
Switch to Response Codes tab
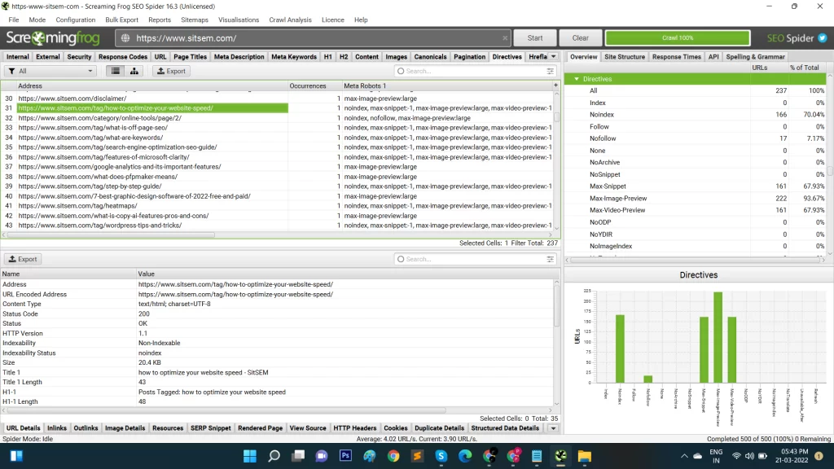pos(123,56)
